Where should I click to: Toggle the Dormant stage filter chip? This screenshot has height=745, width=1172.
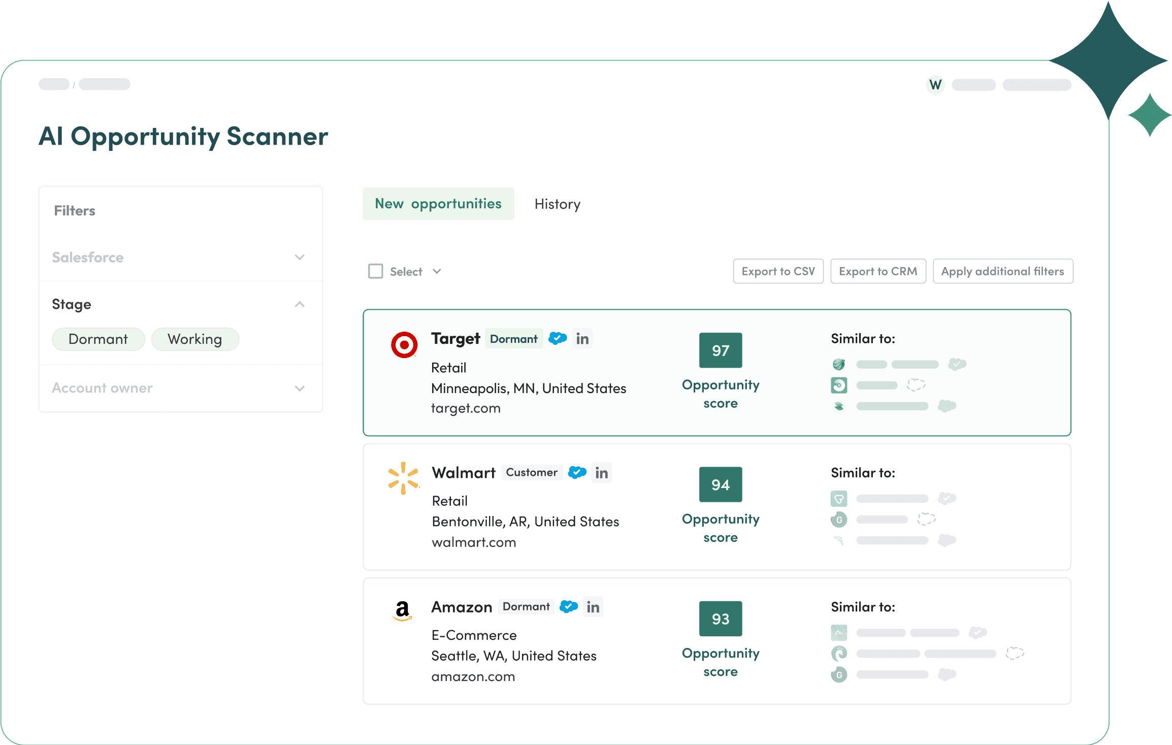(98, 339)
